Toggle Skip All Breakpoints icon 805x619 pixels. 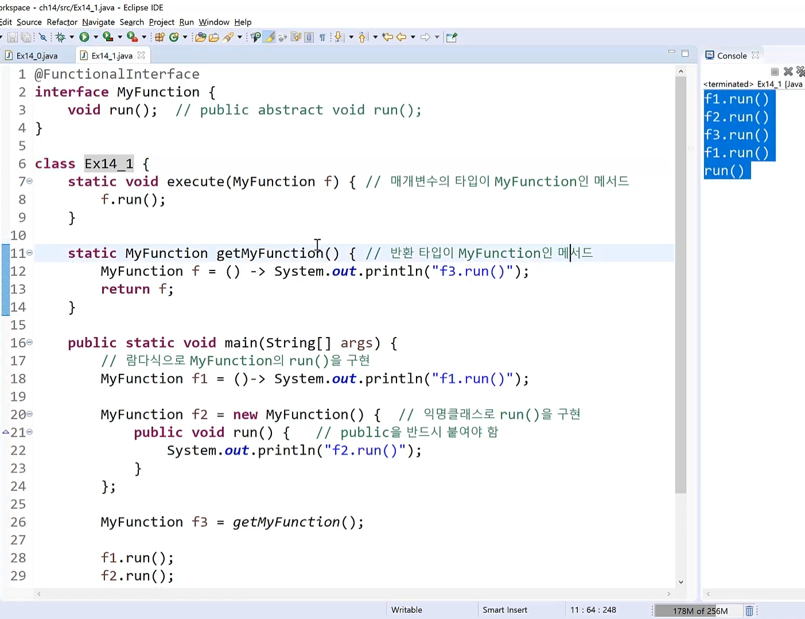[43, 37]
